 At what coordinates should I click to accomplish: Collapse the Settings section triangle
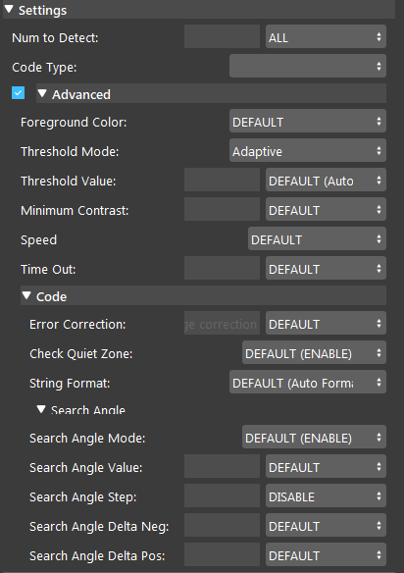[9, 9]
